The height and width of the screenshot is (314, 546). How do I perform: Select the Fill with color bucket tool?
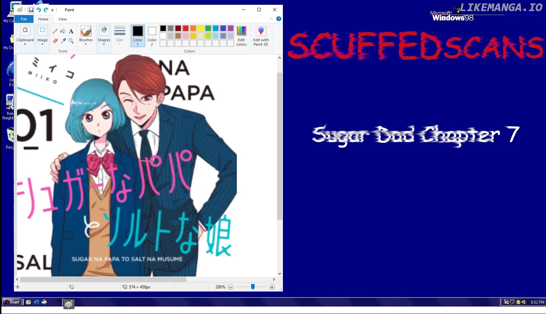(63, 31)
